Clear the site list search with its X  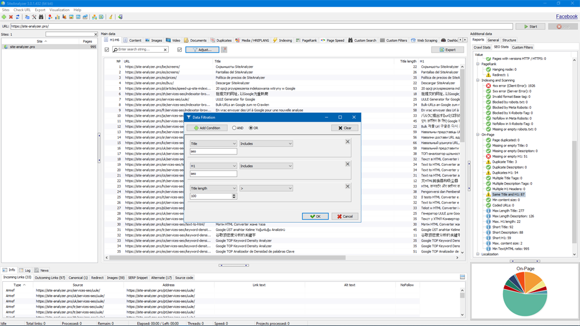[95, 35]
